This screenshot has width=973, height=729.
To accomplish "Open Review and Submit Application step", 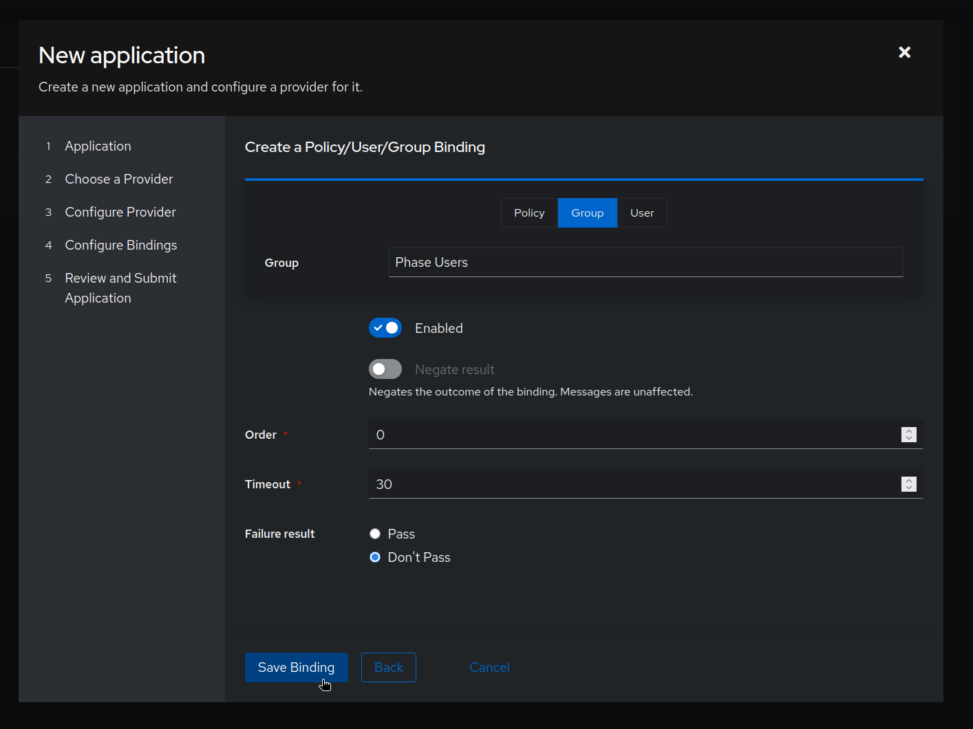I will [120, 287].
